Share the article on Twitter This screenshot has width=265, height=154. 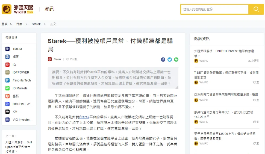click(170, 59)
